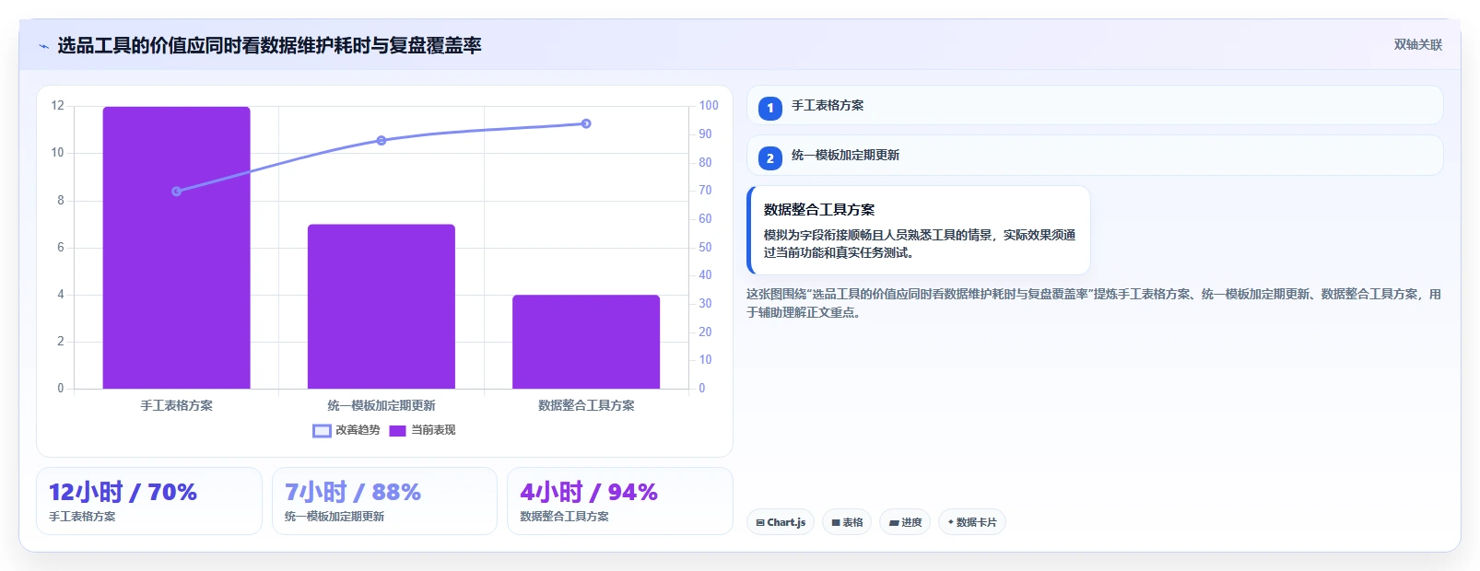Viewport: 1480px width, 571px height.
Task: Expand the 统一模板加定期更新 list item
Action: point(1095,156)
